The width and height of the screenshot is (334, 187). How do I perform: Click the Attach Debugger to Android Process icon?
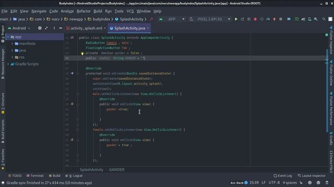click(275, 19)
